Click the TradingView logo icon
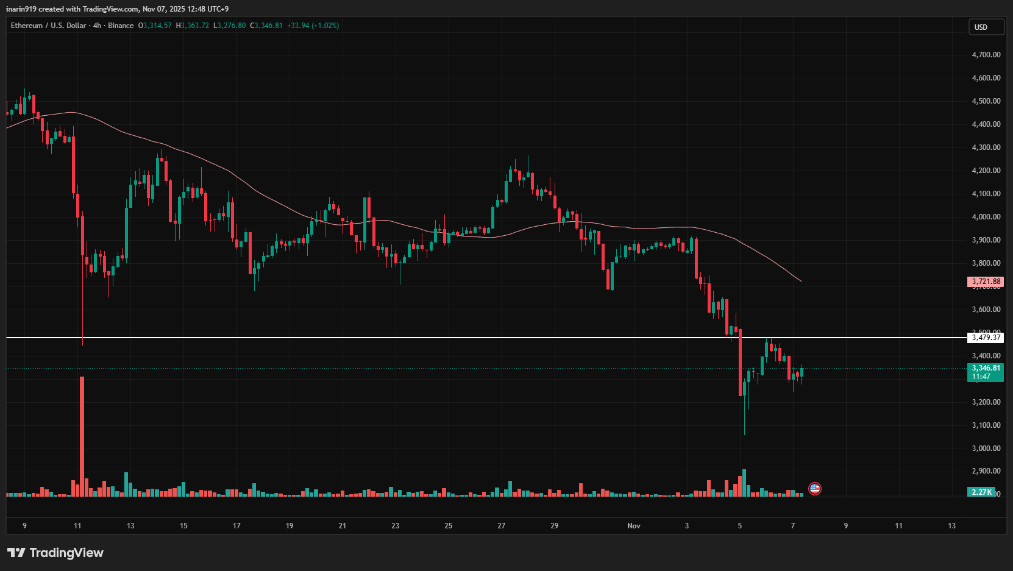 pos(16,553)
